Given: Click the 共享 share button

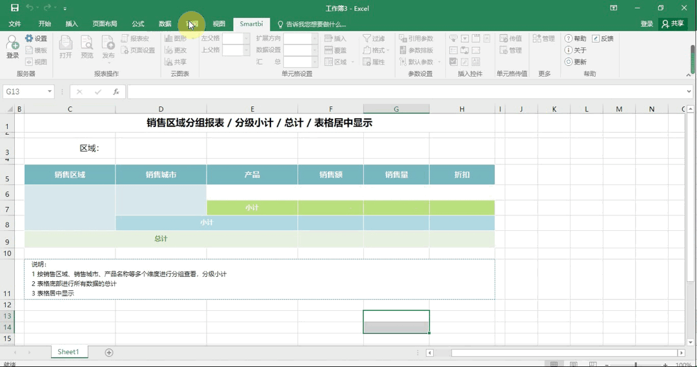Looking at the screenshot, I should pyautogui.click(x=672, y=24).
